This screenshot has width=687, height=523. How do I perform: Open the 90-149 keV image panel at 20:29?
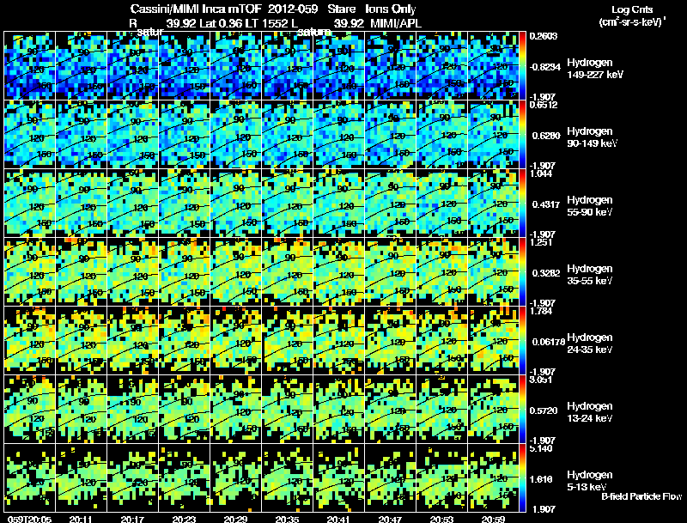pos(235,134)
